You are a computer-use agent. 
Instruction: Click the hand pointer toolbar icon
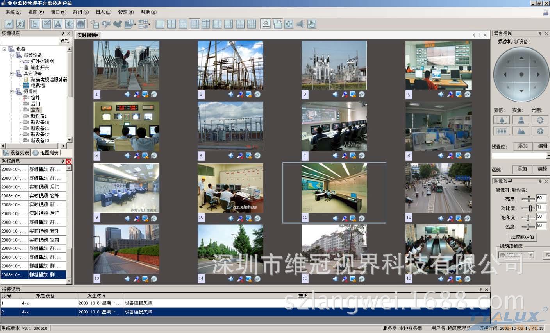coord(312,24)
